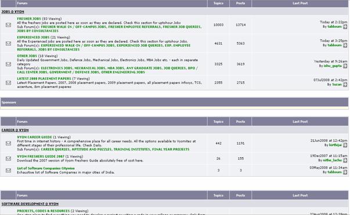
Task: Go to last post icon in Fresher Jobs row
Action: [345, 27]
